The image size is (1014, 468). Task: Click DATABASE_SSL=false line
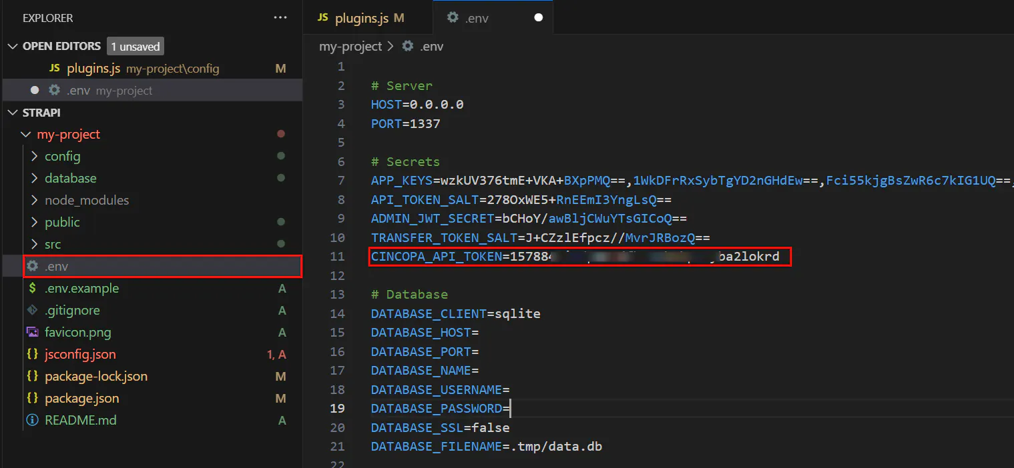[x=441, y=427]
